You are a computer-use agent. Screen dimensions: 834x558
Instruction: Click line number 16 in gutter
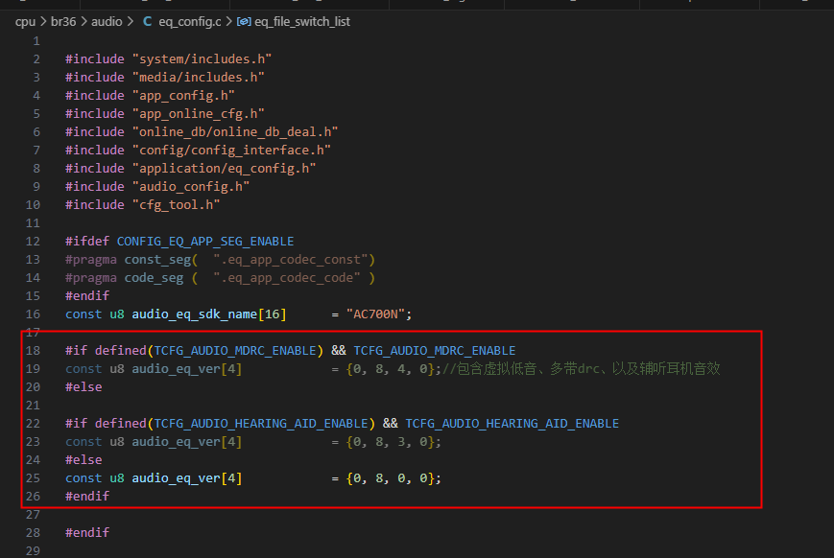33,314
